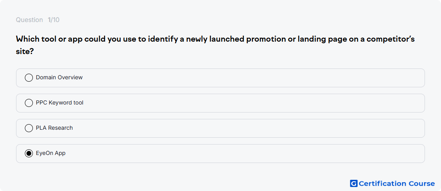Click the selected EyeOn App radio button
The height and width of the screenshot is (191, 441).
(29, 153)
